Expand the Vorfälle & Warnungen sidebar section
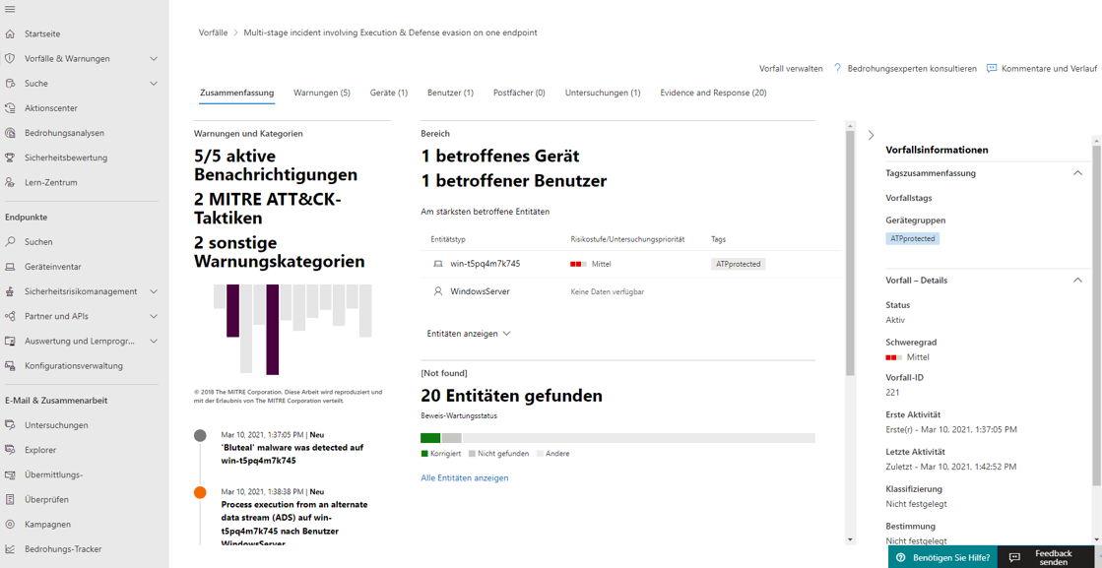 154,58
